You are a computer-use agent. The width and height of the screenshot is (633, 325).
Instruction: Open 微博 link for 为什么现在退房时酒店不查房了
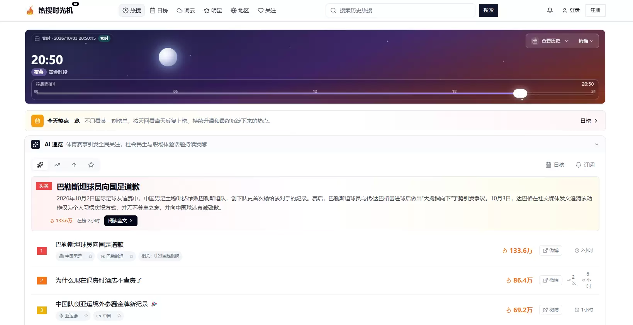[x=551, y=280]
